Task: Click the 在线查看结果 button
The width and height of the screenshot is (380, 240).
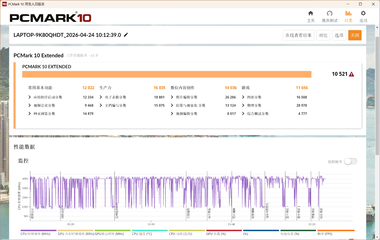Action: pyautogui.click(x=299, y=35)
